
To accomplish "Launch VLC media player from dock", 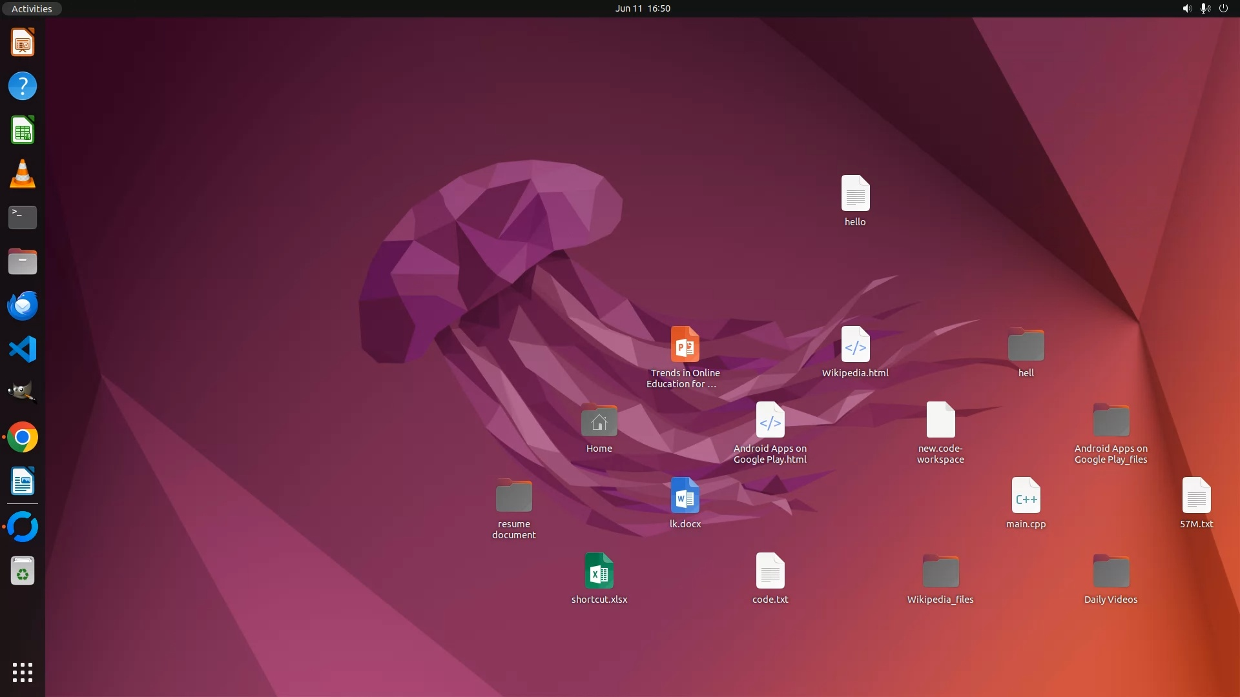I will point(23,174).
